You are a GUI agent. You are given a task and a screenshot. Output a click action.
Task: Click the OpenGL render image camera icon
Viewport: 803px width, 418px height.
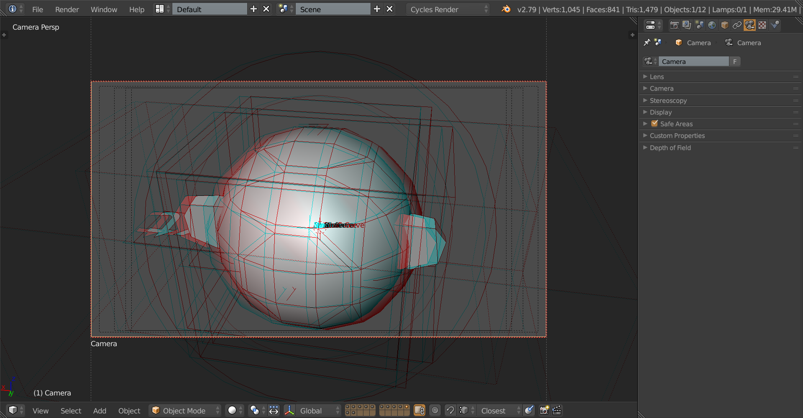(544, 410)
